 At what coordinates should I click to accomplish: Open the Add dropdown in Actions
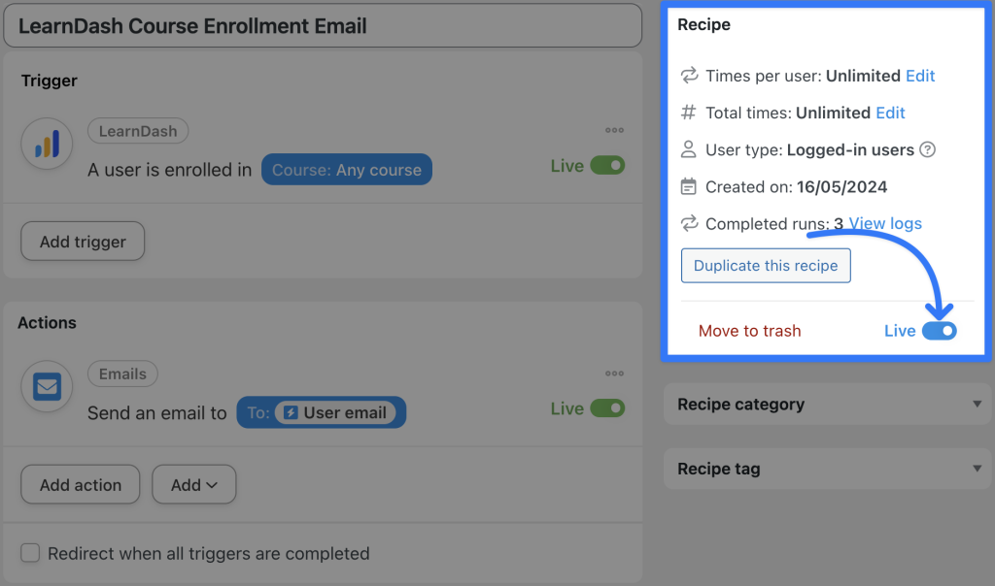[x=193, y=484]
